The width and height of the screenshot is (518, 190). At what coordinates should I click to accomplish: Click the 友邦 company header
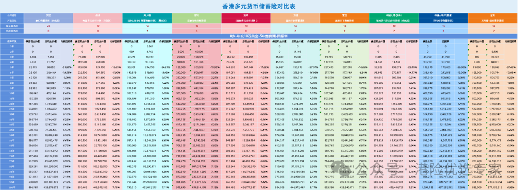pos(246,15)
